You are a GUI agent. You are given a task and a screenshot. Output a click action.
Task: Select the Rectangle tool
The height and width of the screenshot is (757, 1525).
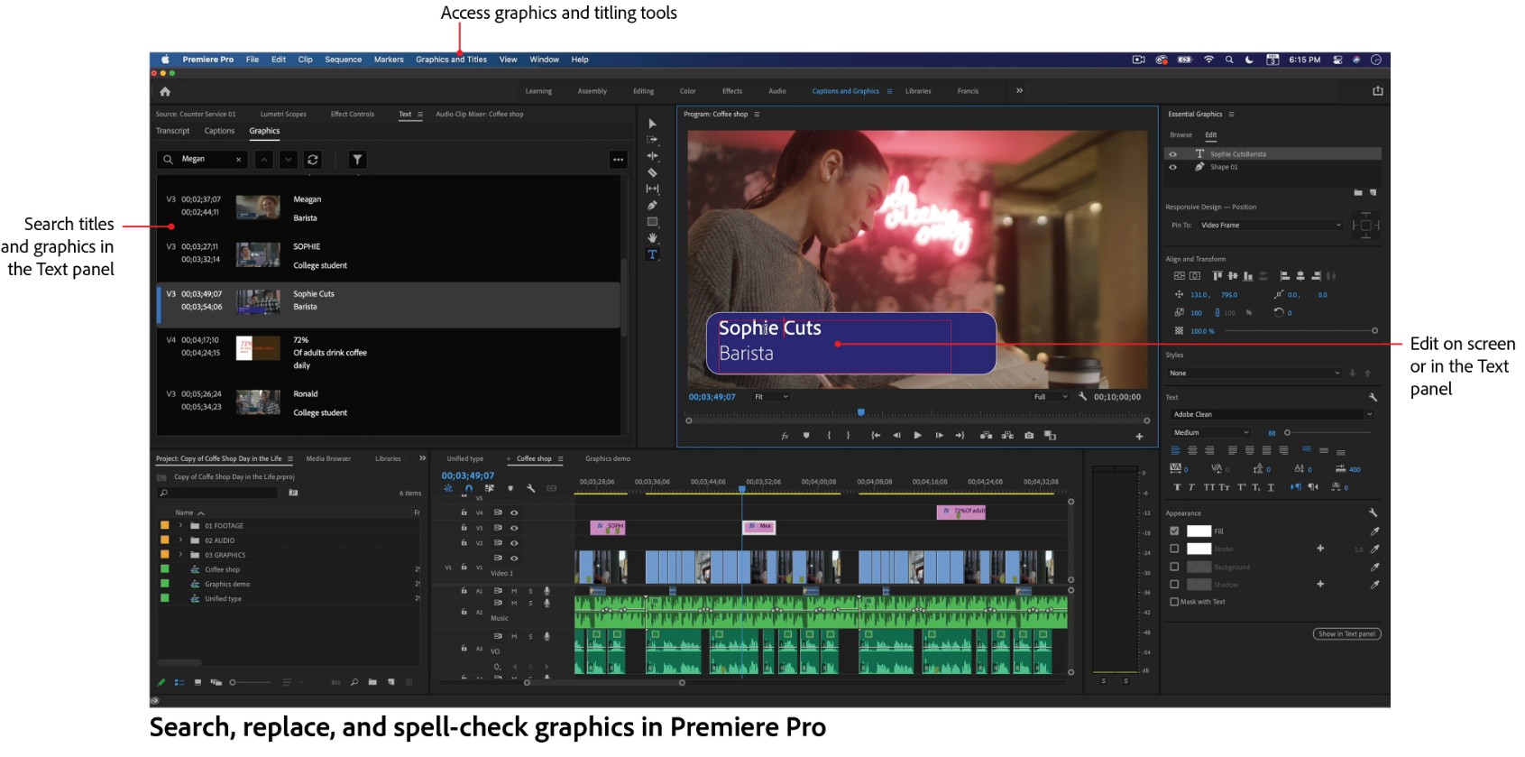point(652,221)
